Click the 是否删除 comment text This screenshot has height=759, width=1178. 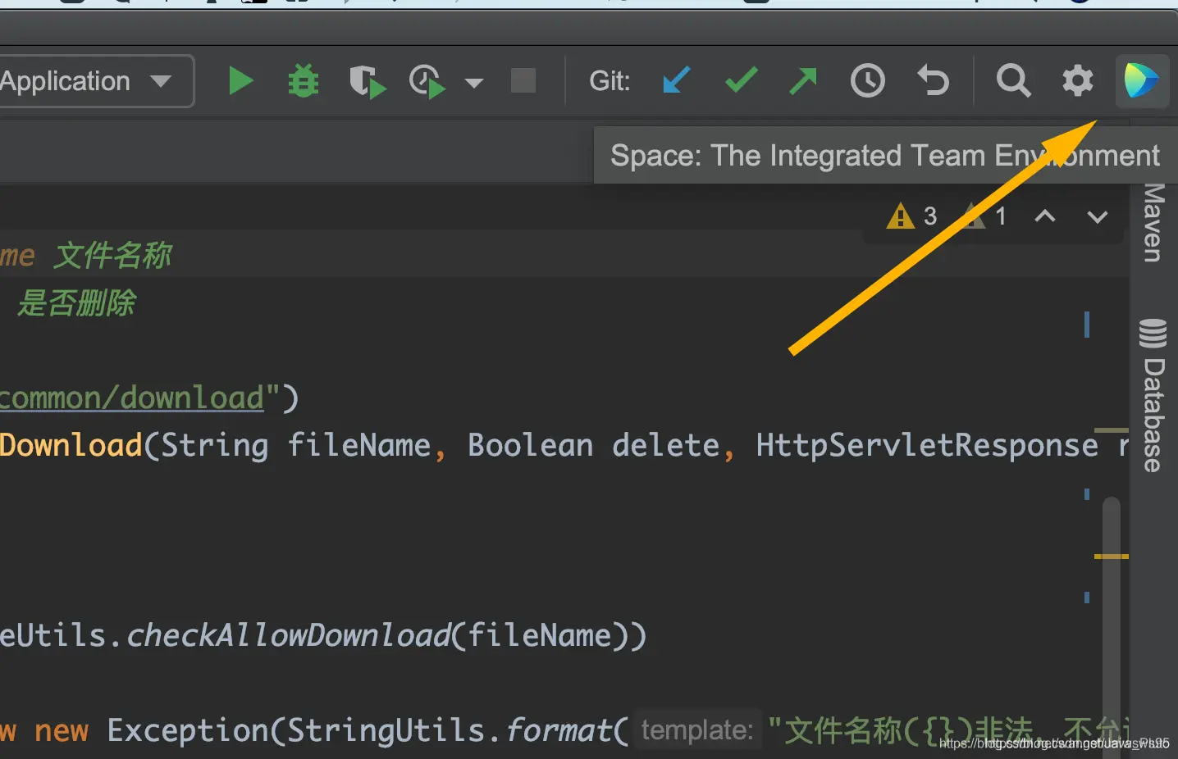pos(76,303)
